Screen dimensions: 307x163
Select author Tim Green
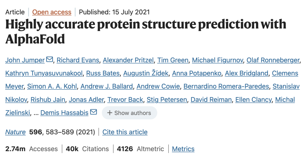click(173, 60)
